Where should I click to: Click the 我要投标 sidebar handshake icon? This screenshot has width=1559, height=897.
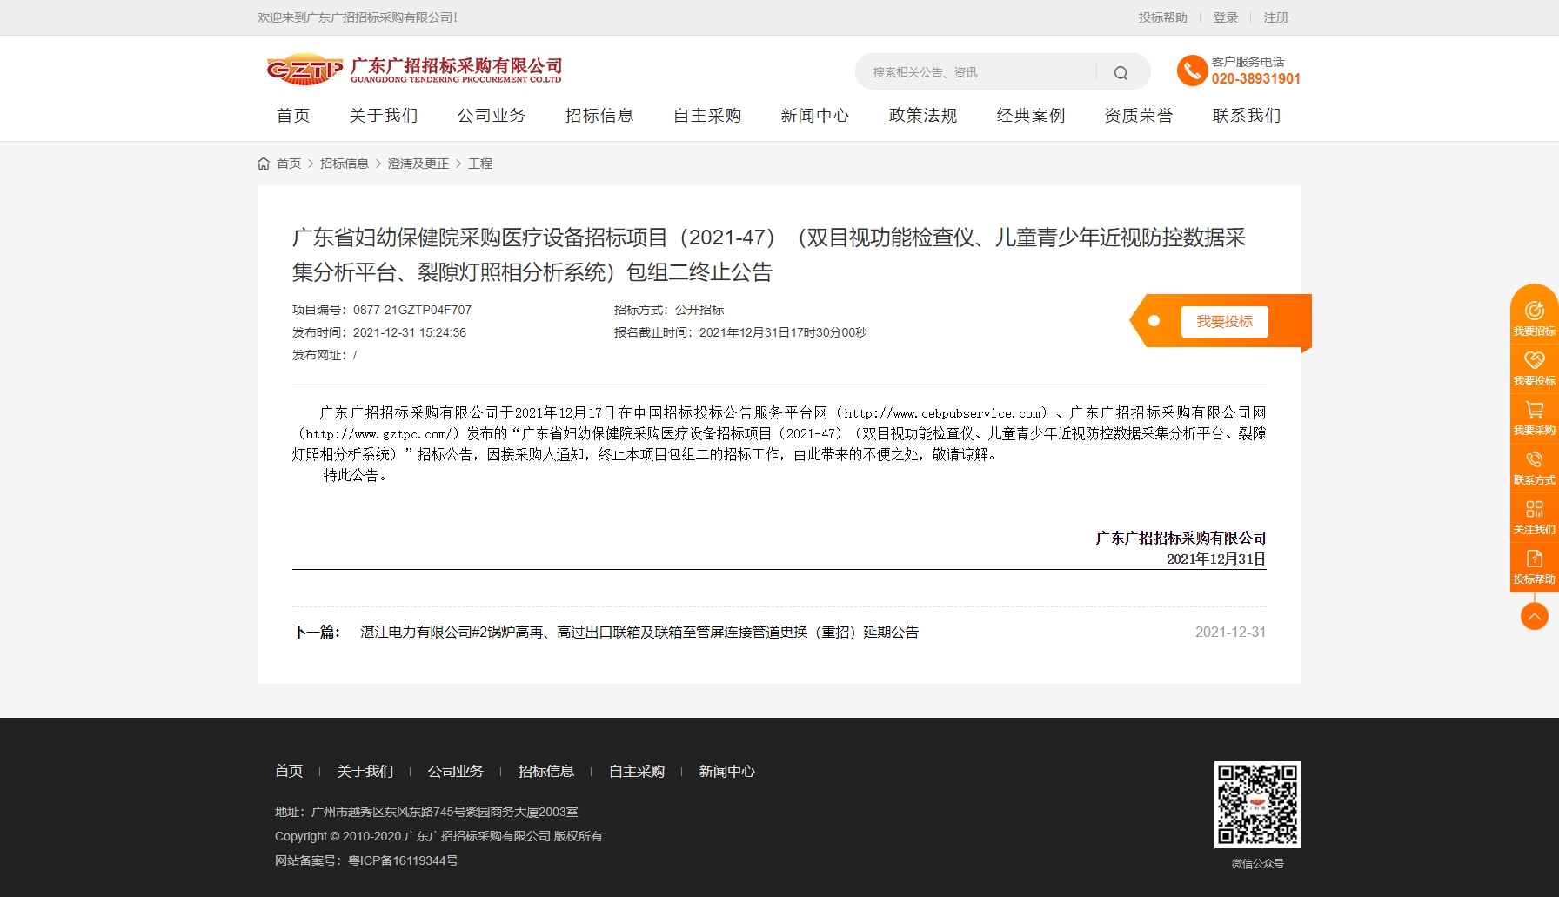(x=1534, y=361)
